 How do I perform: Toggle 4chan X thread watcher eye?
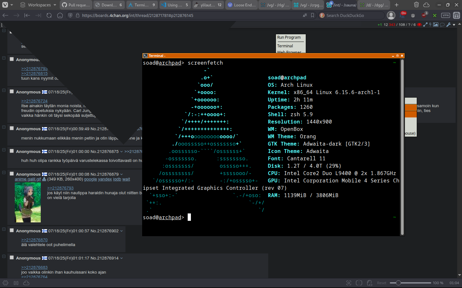[419, 25]
